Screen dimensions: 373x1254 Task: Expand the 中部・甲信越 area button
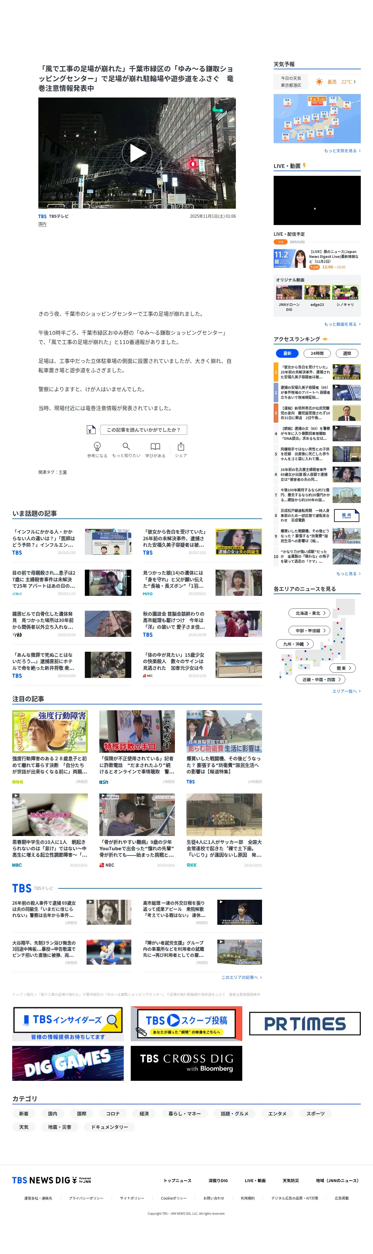coord(310,630)
